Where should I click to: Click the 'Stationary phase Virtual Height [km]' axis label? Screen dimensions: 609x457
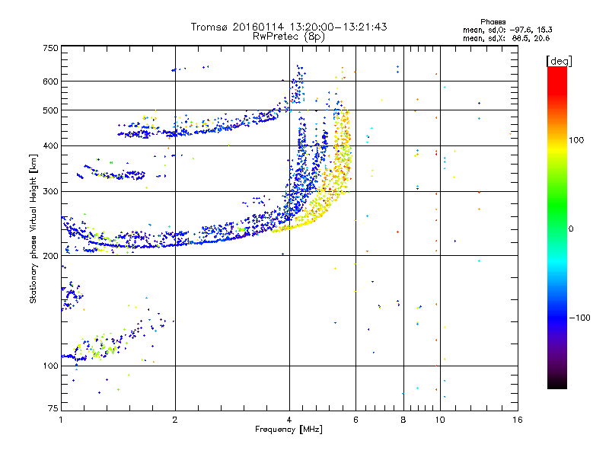(33, 228)
